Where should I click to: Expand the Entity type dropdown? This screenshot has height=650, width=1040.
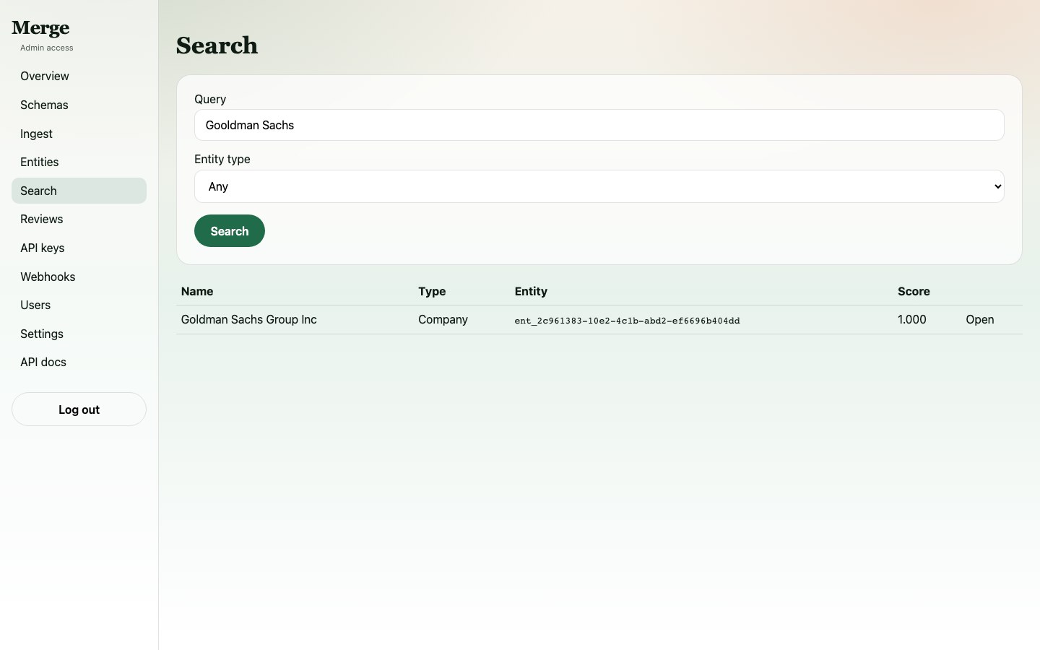[x=599, y=186]
